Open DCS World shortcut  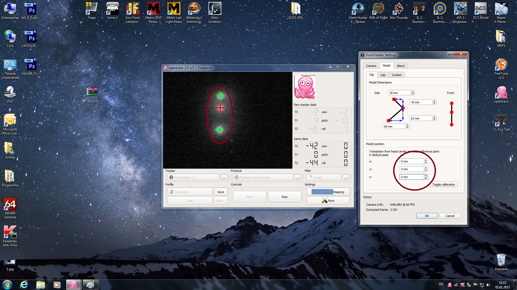481,11
